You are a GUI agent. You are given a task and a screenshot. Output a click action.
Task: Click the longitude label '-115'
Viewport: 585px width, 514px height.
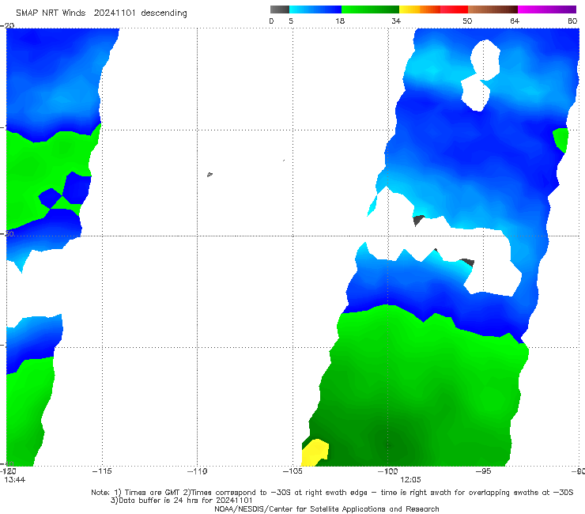point(102,471)
